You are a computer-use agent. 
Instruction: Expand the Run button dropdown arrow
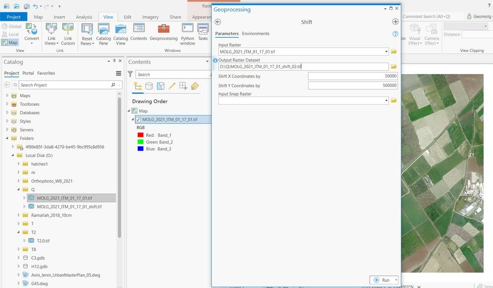click(396, 280)
